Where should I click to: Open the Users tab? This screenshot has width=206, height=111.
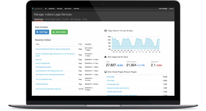tap(84, 19)
